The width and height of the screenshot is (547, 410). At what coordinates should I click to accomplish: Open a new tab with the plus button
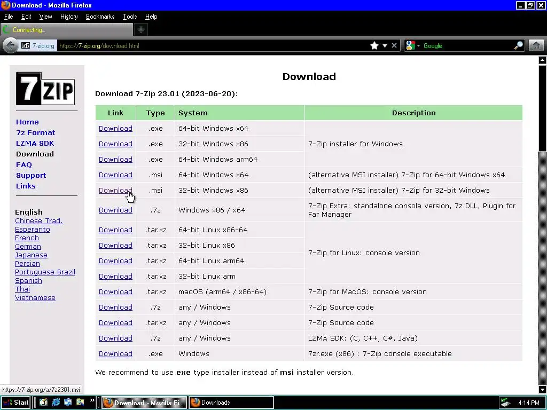click(x=141, y=30)
